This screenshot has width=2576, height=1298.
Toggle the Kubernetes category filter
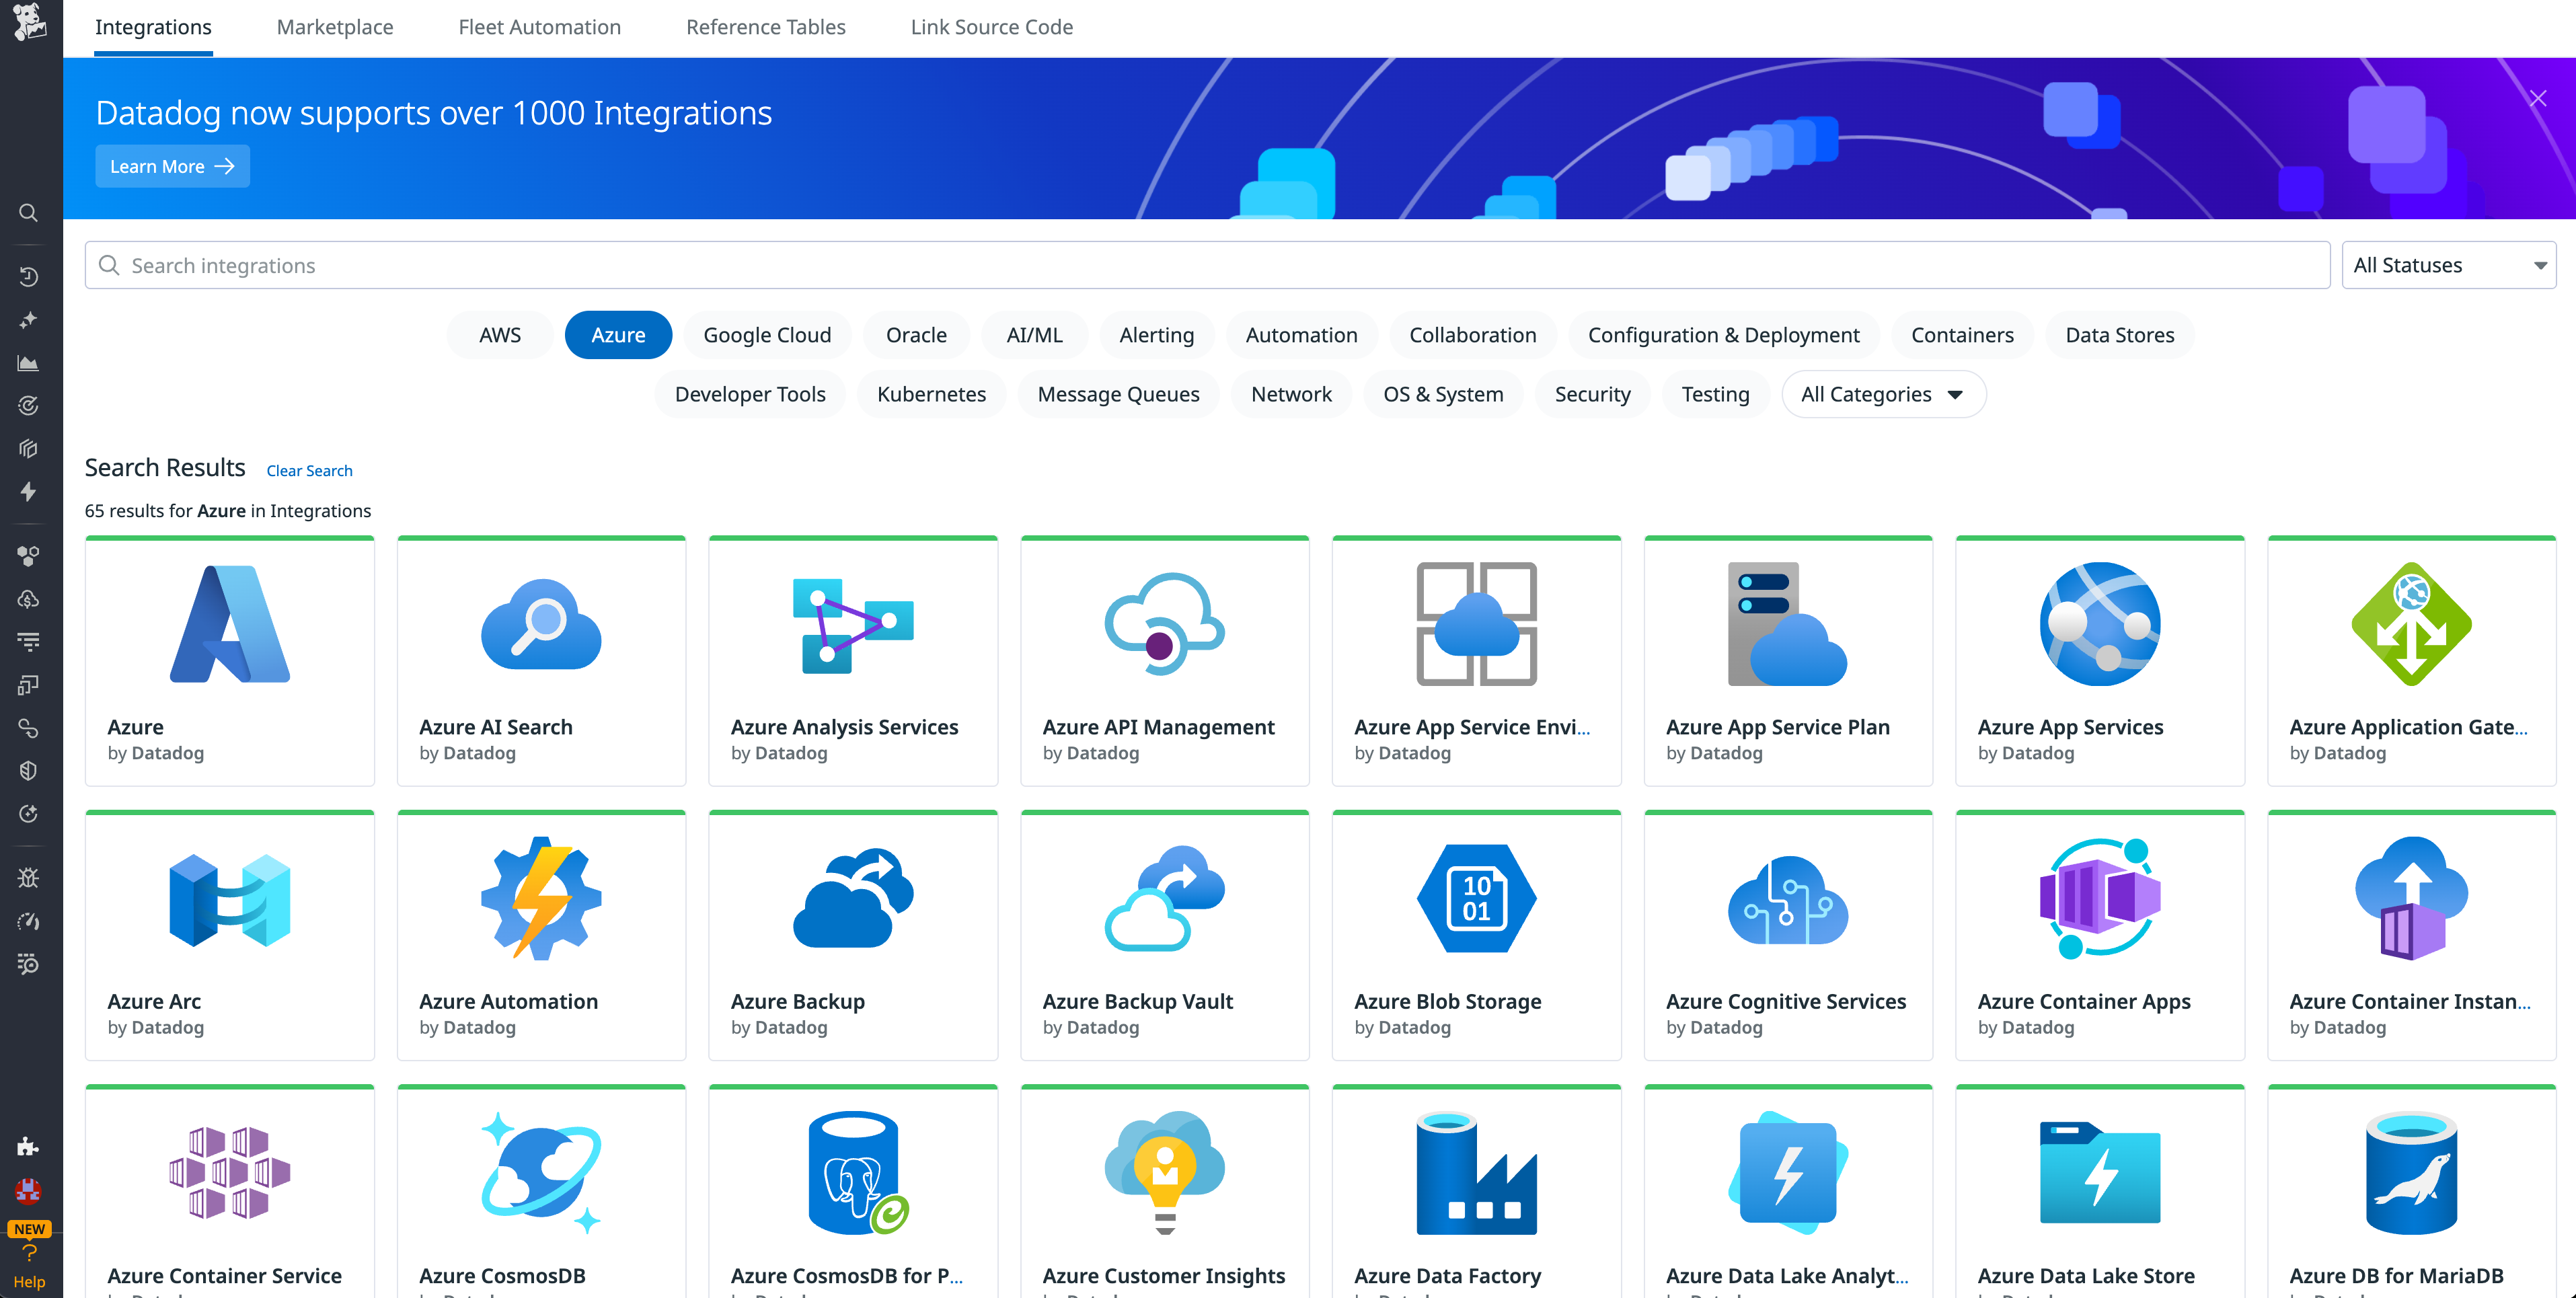tap(931, 394)
